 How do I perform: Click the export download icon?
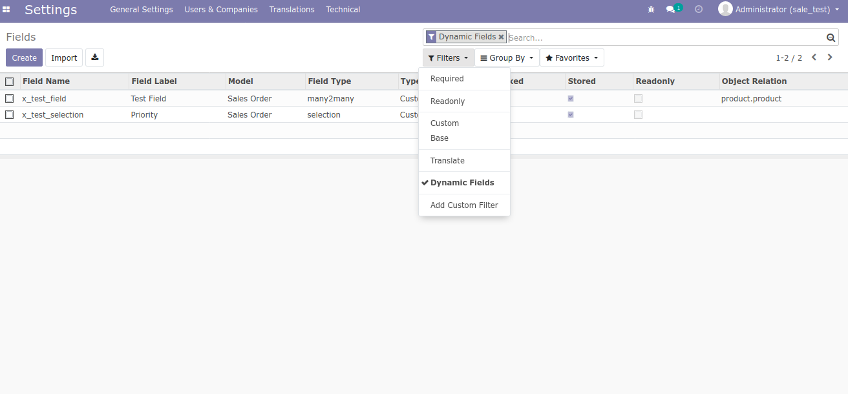pos(95,57)
